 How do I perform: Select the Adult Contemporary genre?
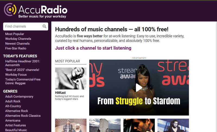click(x=19, y=97)
